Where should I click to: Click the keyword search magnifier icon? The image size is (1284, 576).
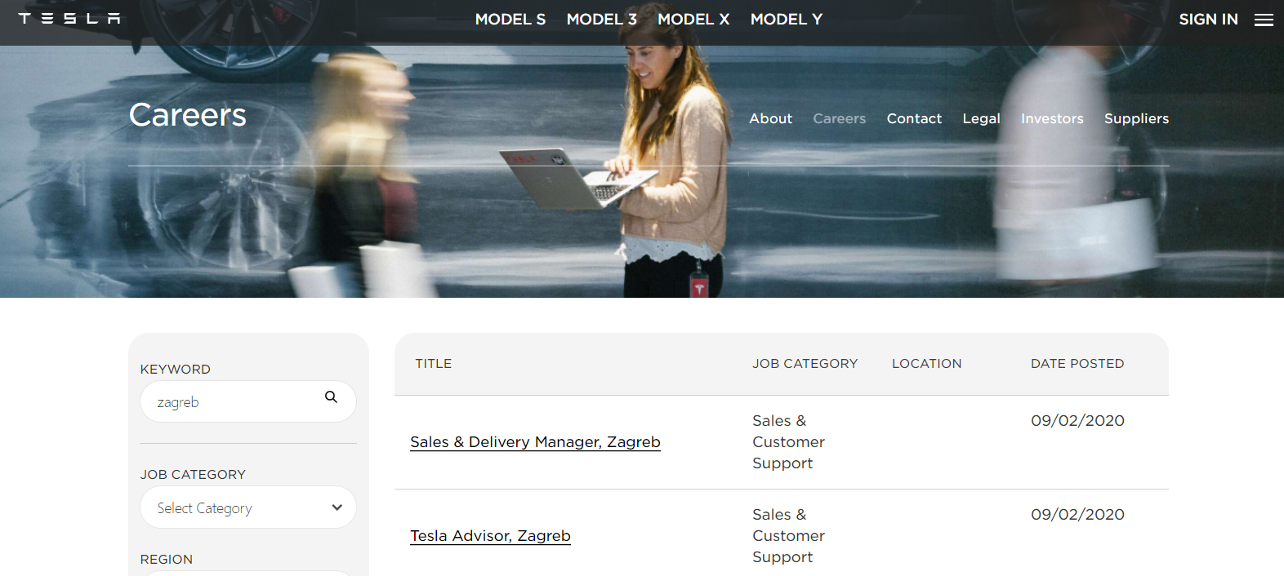331,397
